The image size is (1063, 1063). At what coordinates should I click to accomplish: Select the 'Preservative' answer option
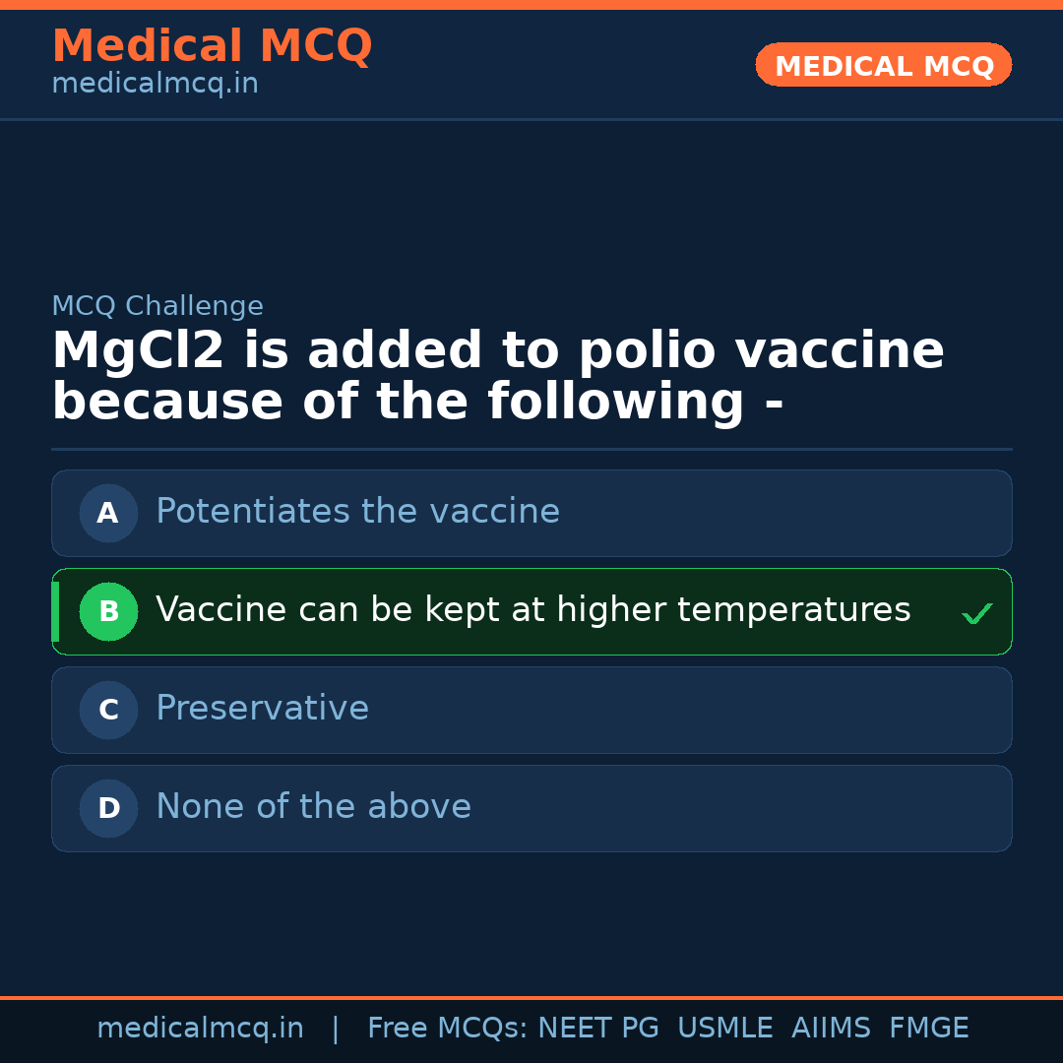(262, 709)
